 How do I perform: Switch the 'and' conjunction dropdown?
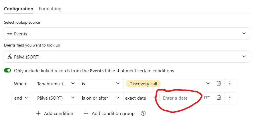point(21,98)
